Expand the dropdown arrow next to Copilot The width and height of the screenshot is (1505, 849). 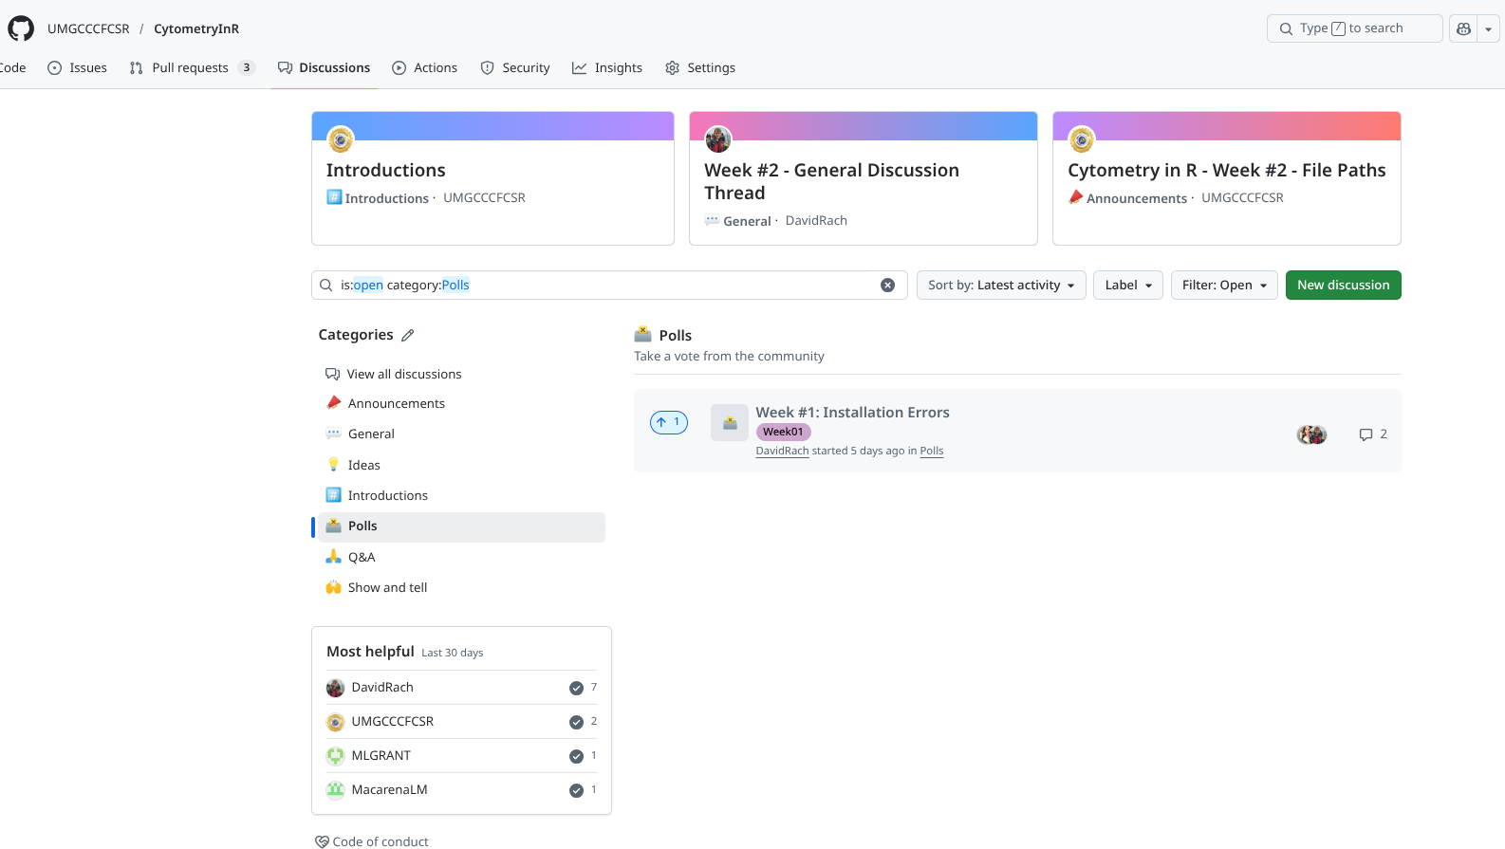(1488, 28)
